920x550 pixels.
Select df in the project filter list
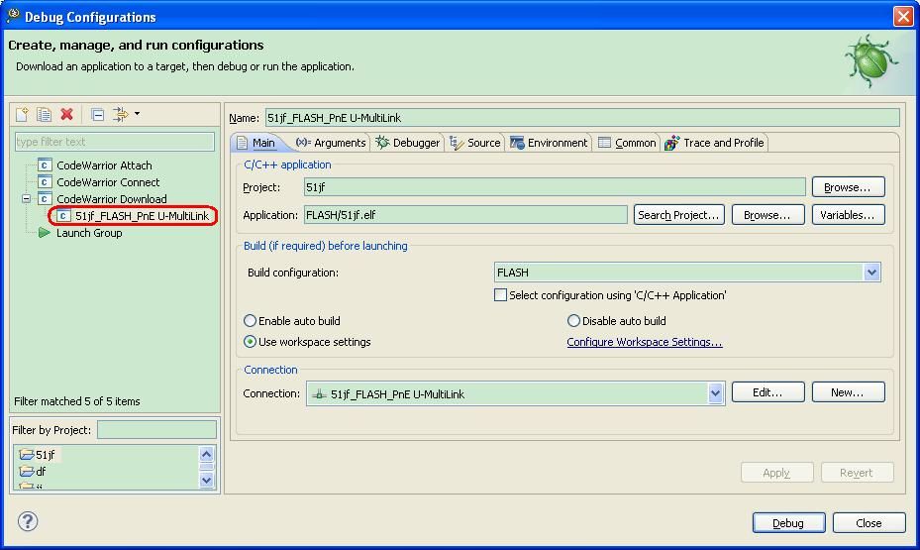click(x=41, y=472)
